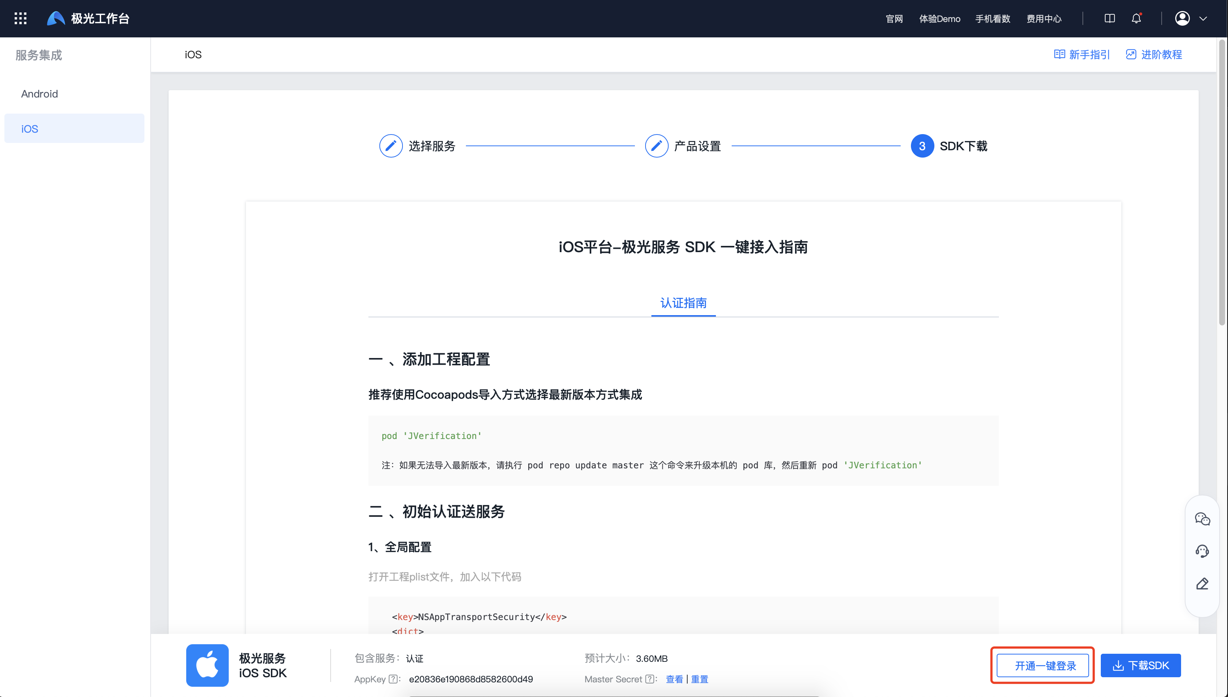
Task: Open 费用中心 in the top navigation
Action: 1044,19
